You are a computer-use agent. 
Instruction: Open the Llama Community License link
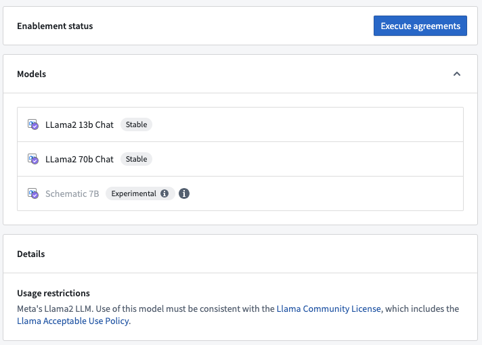(x=328, y=308)
